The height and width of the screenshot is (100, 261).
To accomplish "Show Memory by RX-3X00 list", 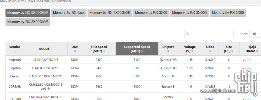I will (x=151, y=13).
